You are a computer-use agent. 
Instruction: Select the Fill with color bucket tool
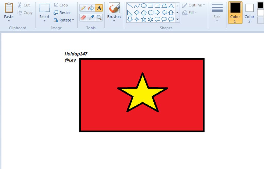pos(91,8)
